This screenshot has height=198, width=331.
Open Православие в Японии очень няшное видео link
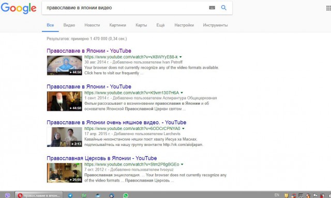tap(116, 122)
